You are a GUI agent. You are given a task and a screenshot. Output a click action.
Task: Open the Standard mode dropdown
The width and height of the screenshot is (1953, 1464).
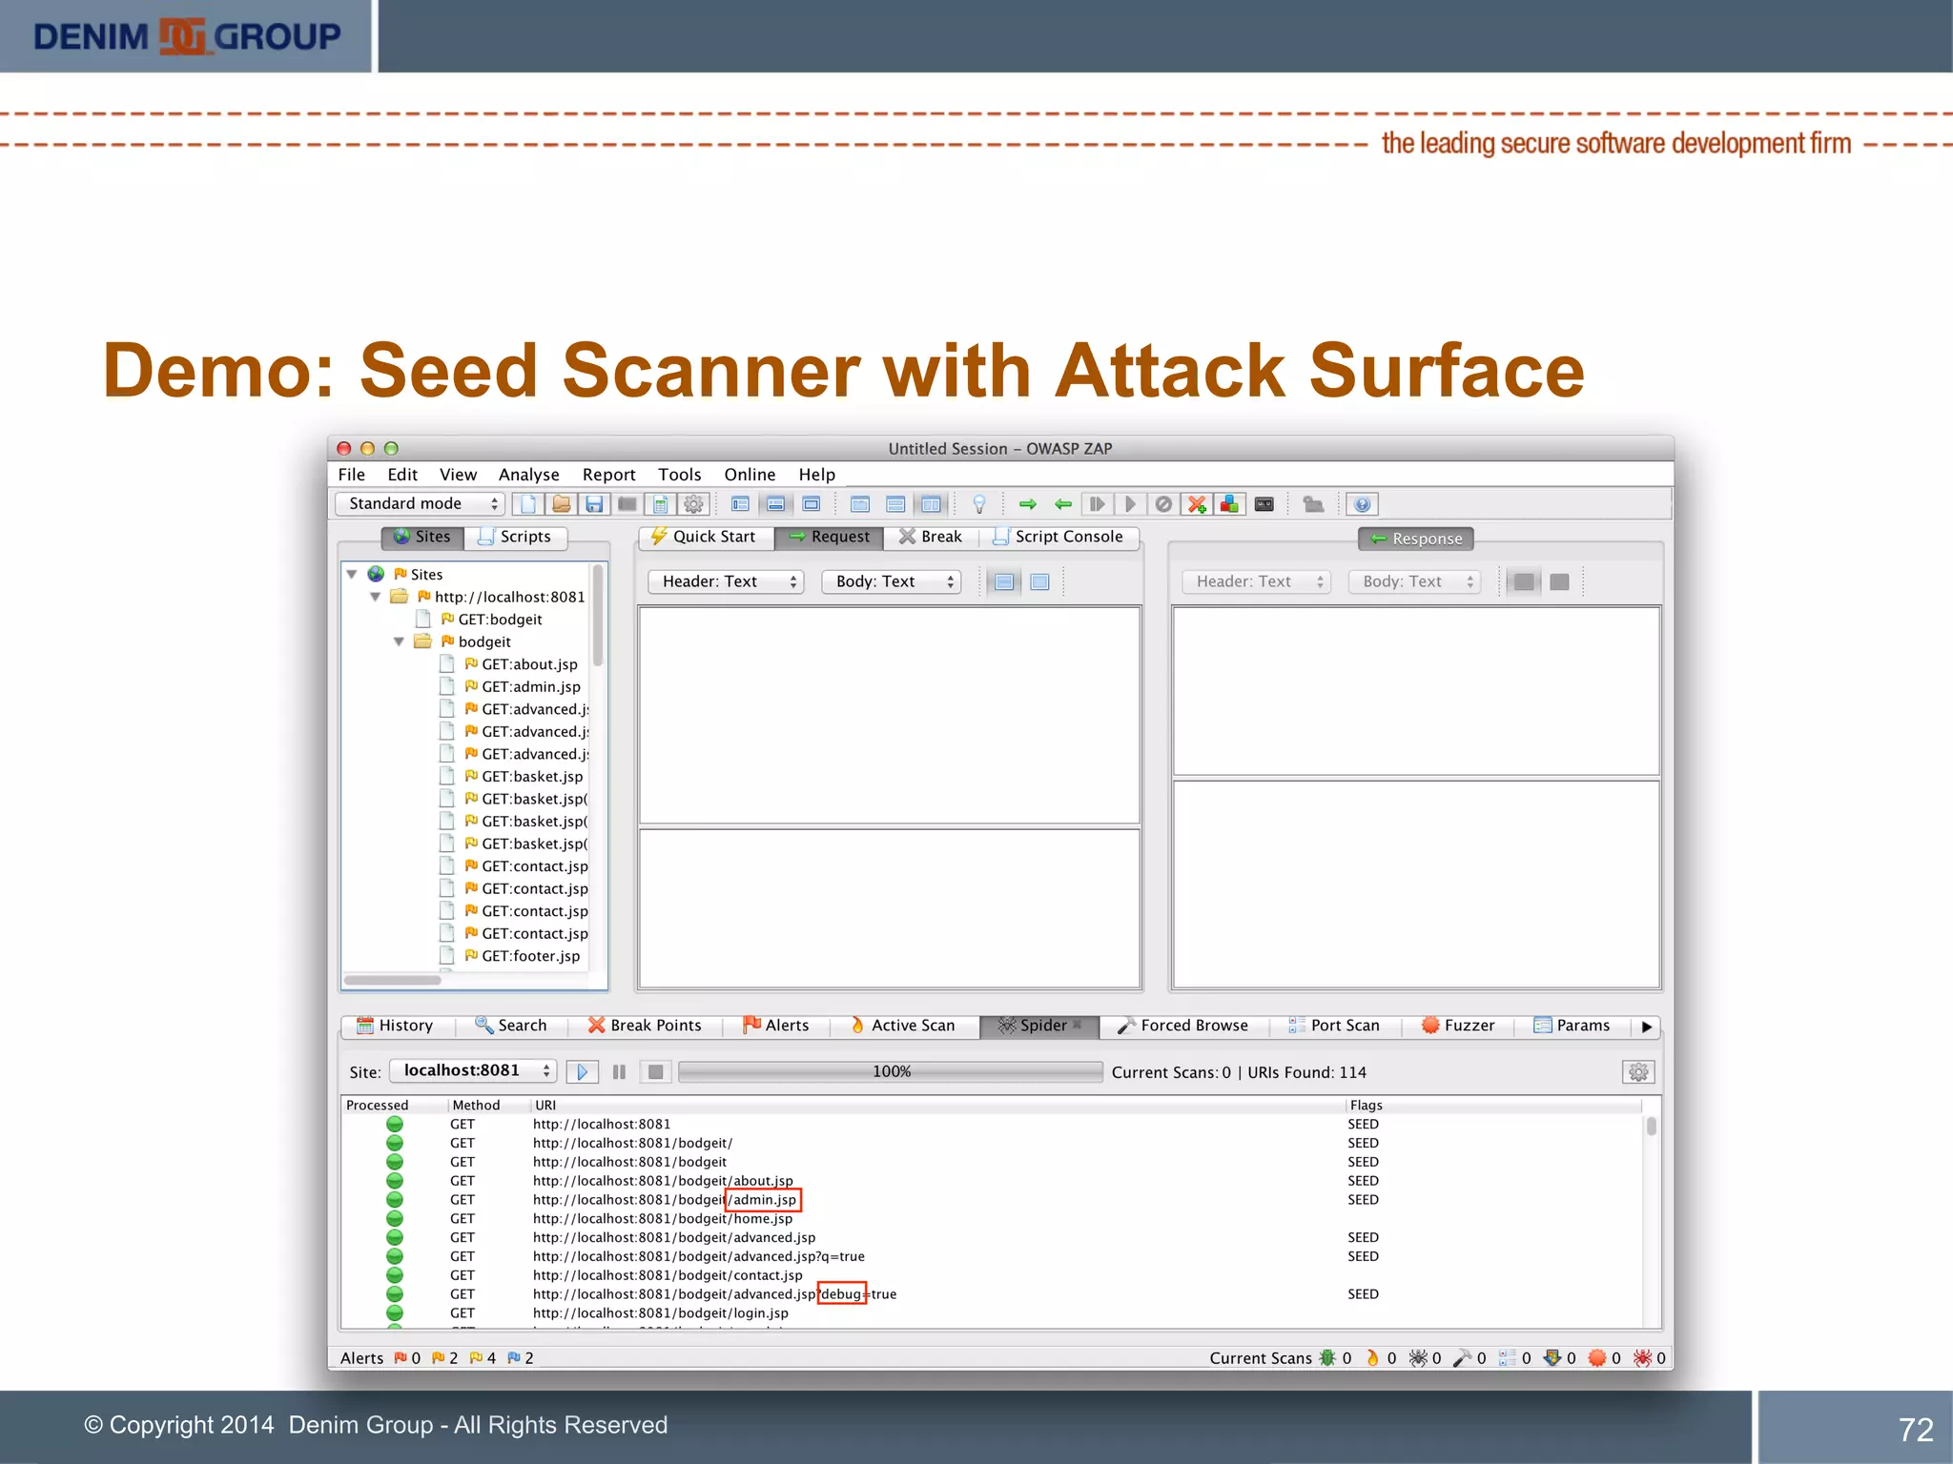pos(420,504)
